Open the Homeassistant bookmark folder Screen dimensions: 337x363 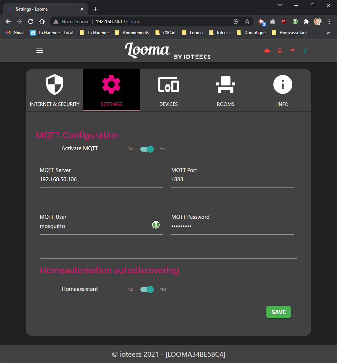tap(290, 33)
